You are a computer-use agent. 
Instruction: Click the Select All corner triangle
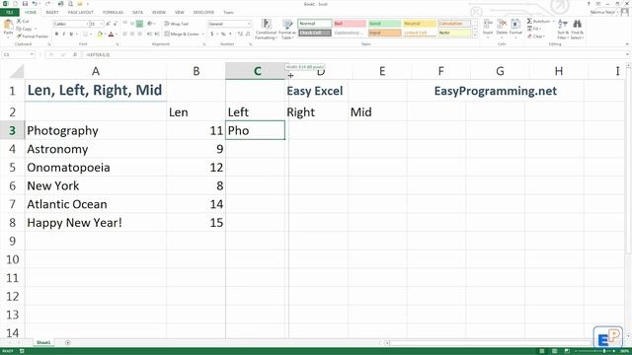[x=17, y=71]
